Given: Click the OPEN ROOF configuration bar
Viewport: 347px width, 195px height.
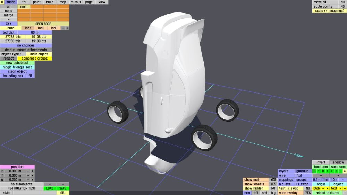Looking at the screenshot, I should [43, 24].
